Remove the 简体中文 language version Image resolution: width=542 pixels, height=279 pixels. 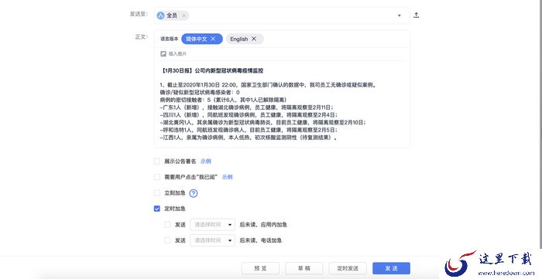(x=213, y=39)
